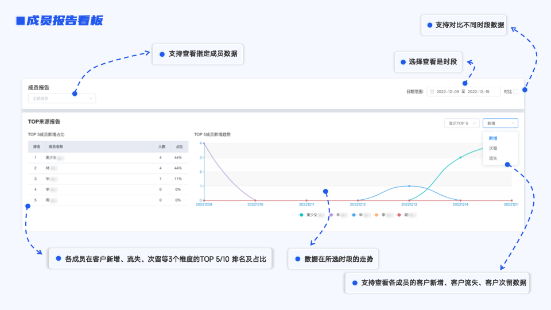
Task: Choose the highlighted 新增 option in list
Action: click(x=493, y=138)
